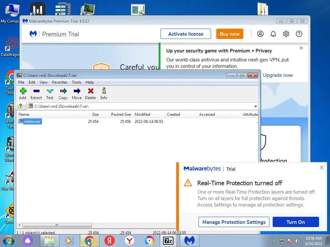Open the red Yandex icon in the taskbar

pyautogui.click(x=110, y=241)
